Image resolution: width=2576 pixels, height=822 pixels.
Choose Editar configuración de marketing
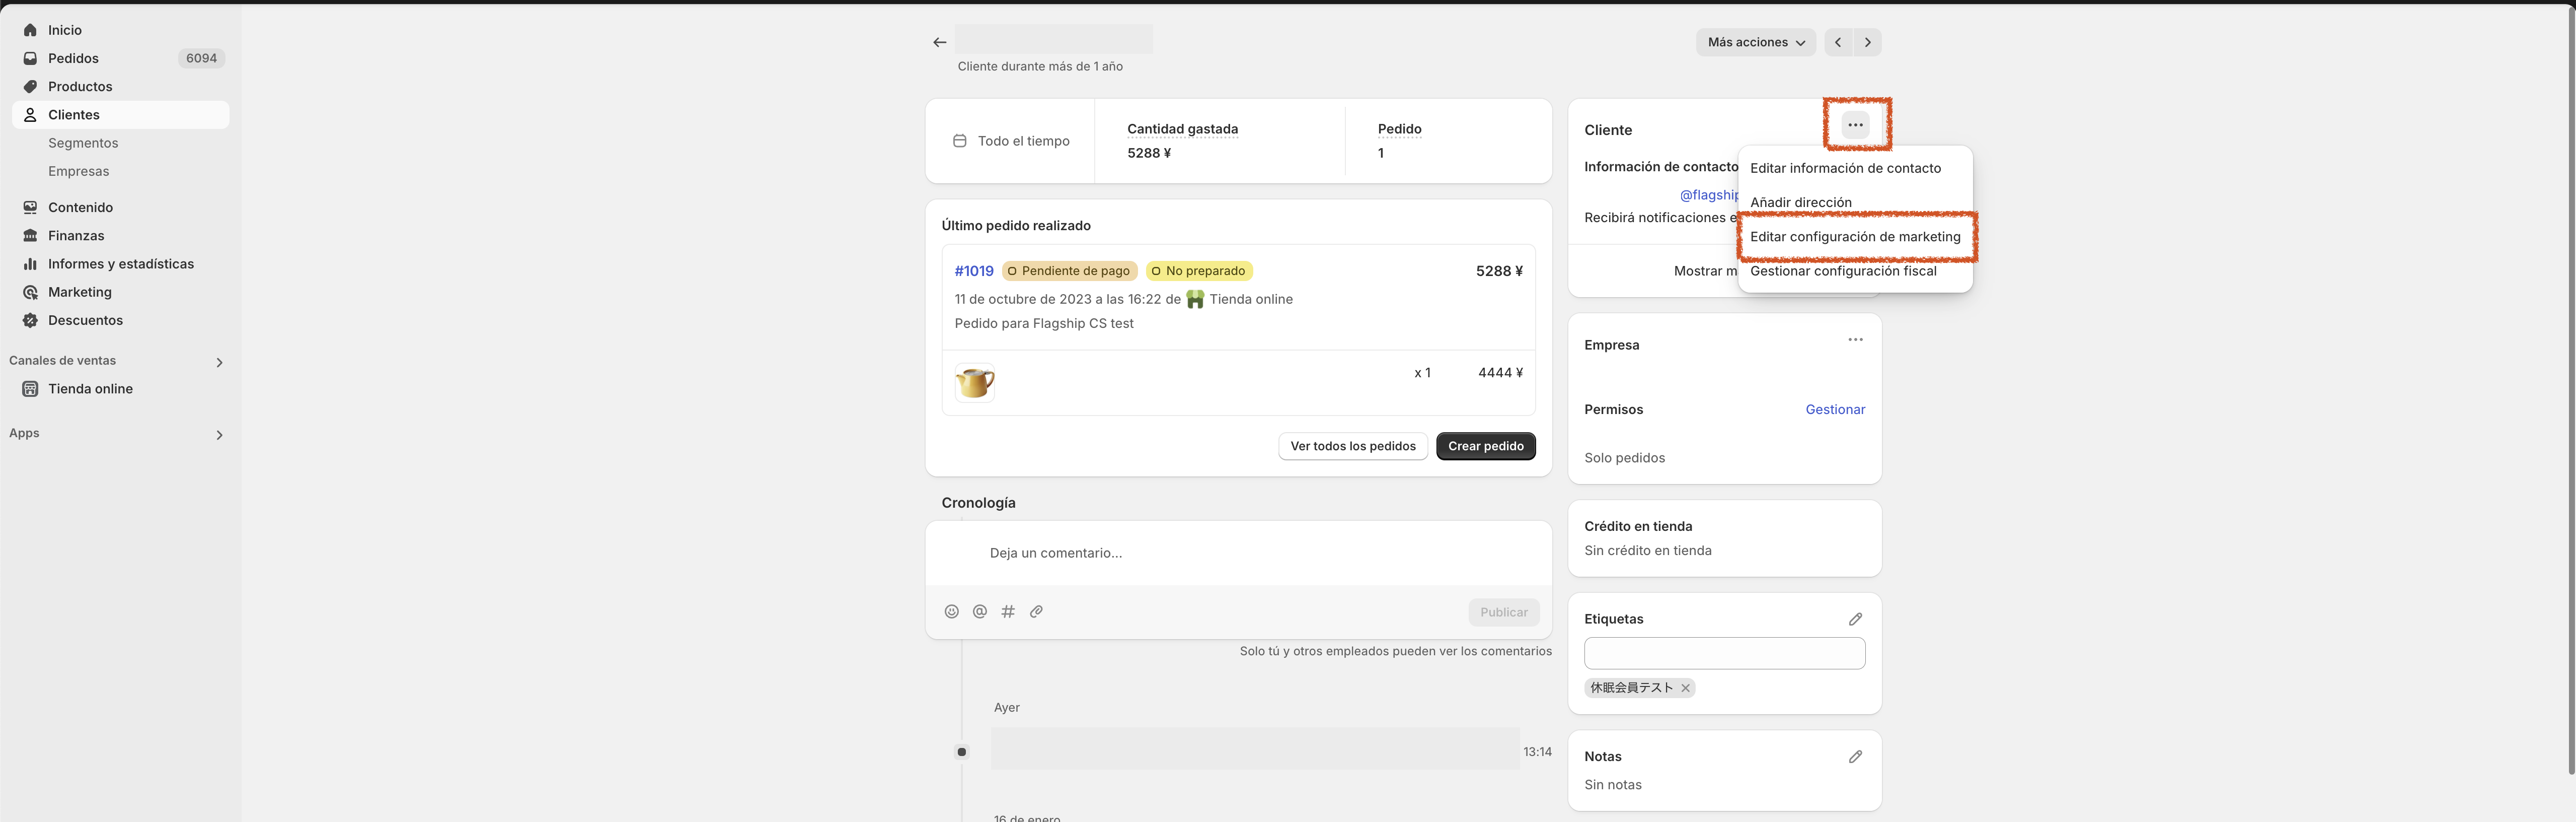[x=1855, y=236]
